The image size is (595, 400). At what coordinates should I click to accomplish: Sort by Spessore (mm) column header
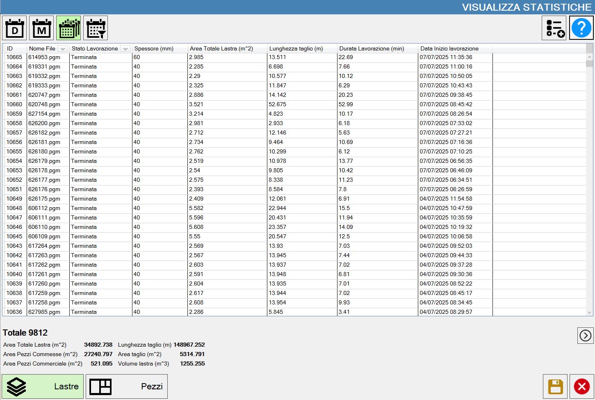point(160,48)
